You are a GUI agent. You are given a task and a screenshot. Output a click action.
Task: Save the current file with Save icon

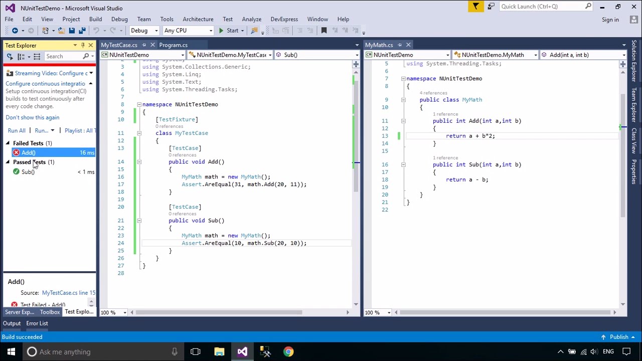[72, 31]
